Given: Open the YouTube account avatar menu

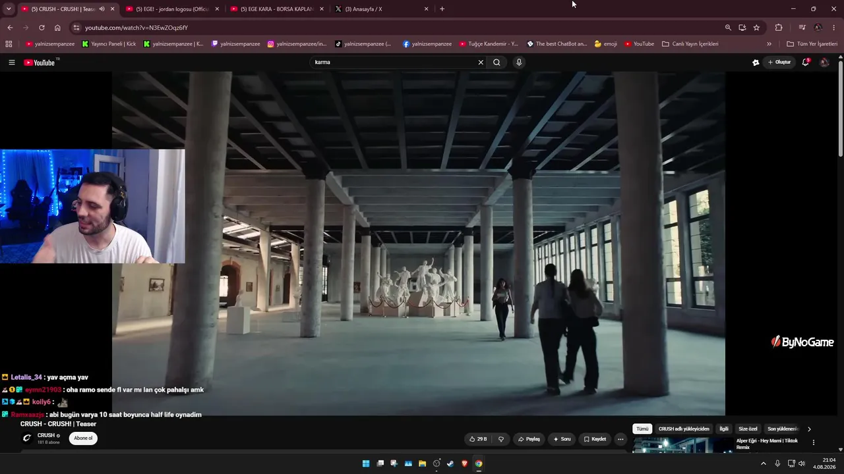Looking at the screenshot, I should click(824, 63).
